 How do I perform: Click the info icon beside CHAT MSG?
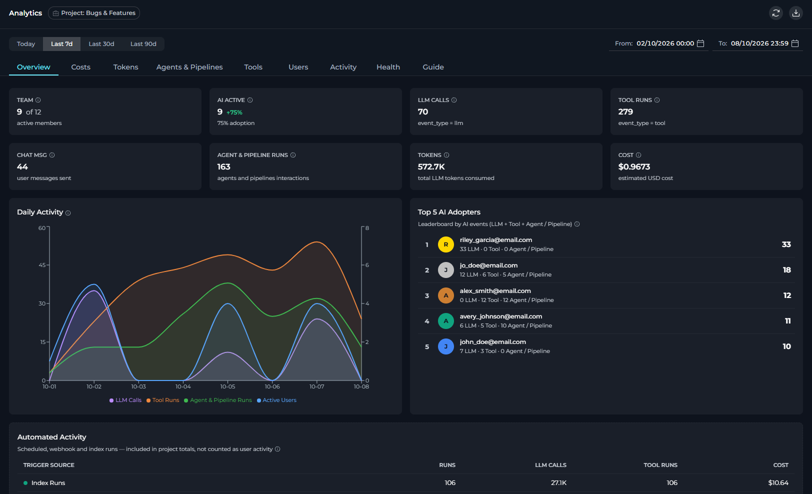coord(52,155)
